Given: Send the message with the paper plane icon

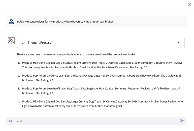Looking at the screenshot, I should [x=182, y=121].
